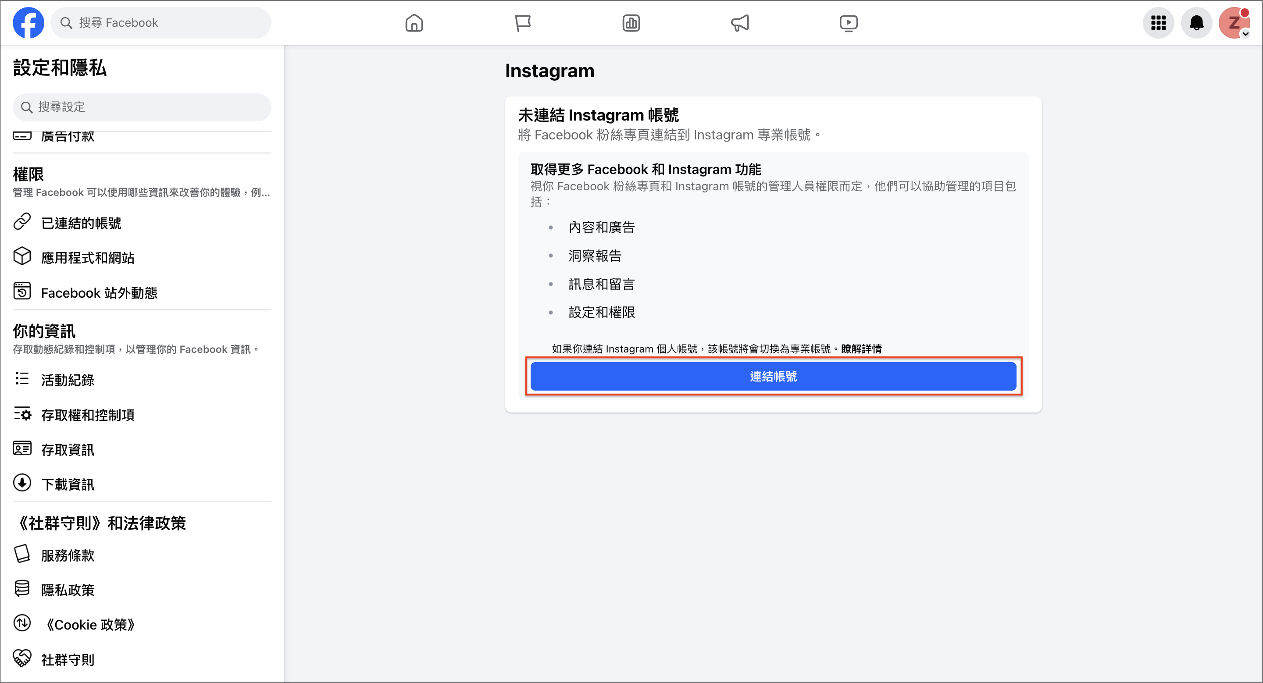Image resolution: width=1263 pixels, height=683 pixels.
Task: Click the 應用程式和網站 cube icon
Action: coord(22,256)
